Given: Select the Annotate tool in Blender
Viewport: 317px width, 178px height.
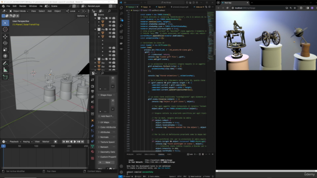Looking at the screenshot, I should 5,63.
